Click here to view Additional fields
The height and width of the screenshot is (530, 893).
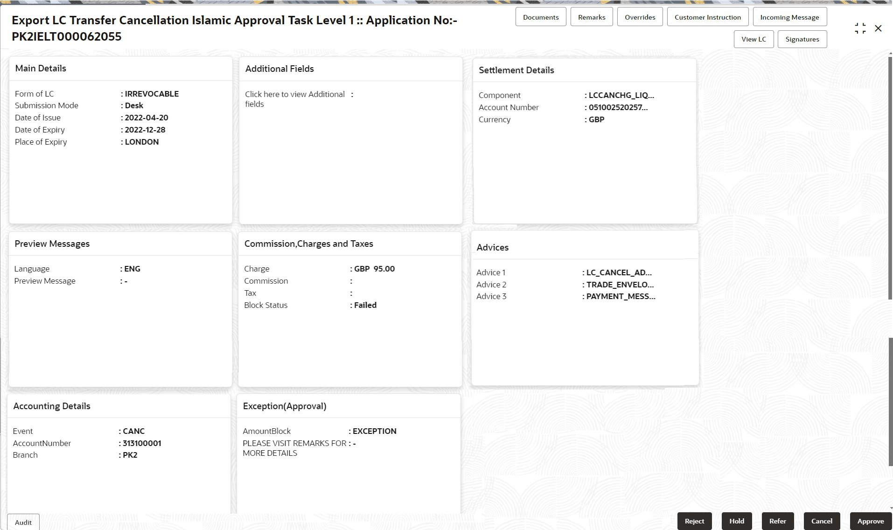295,99
